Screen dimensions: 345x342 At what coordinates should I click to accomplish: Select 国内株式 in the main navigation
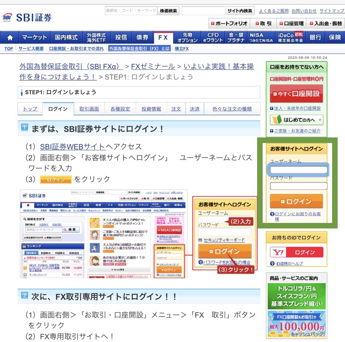click(x=66, y=38)
